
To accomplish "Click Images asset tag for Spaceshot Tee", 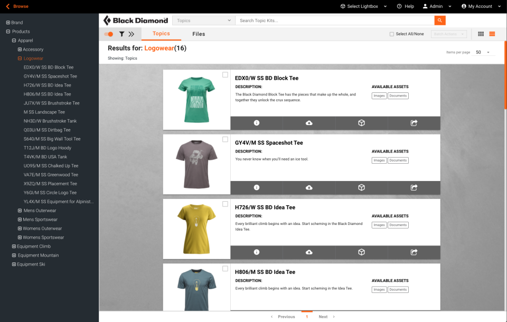I will click(x=379, y=160).
